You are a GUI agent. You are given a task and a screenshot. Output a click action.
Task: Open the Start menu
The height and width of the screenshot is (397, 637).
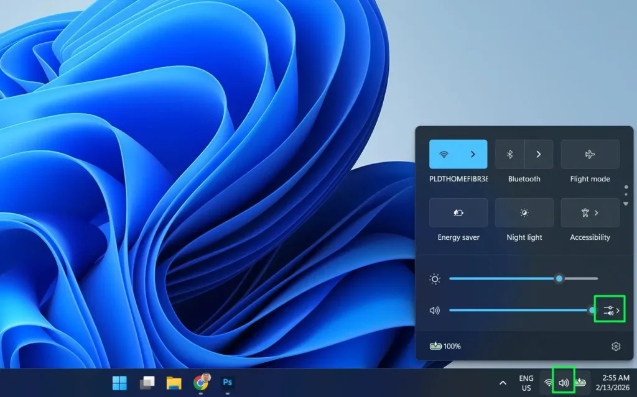point(120,383)
